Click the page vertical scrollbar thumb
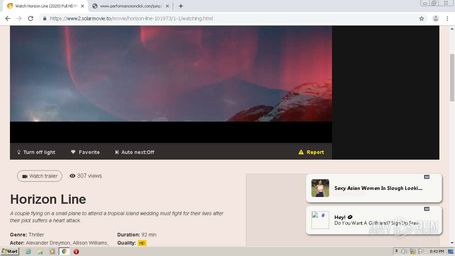This screenshot has height=256, width=455. (x=452, y=78)
